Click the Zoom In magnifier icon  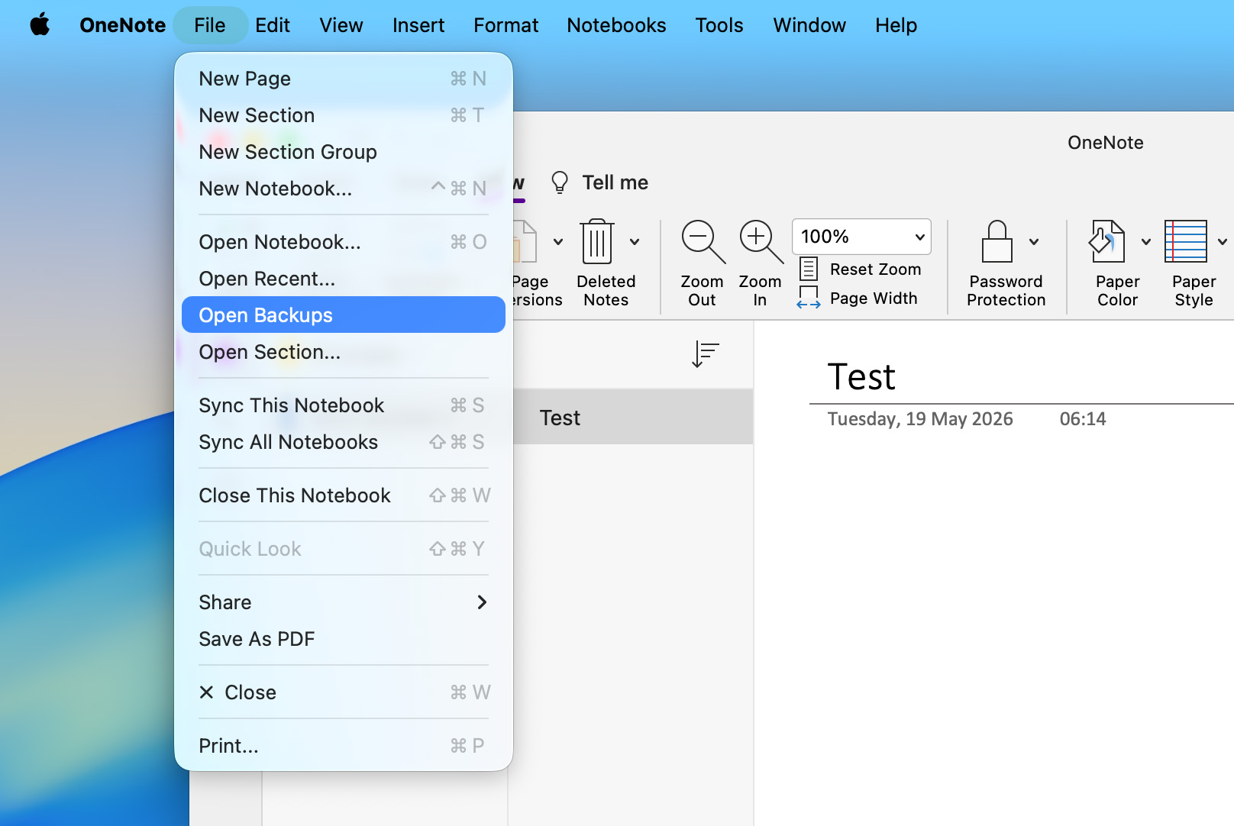761,242
